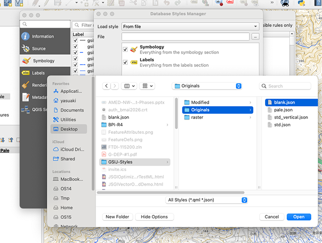Select the Symbology section in the sidebar
This screenshot has height=243, width=322.
point(45,60)
